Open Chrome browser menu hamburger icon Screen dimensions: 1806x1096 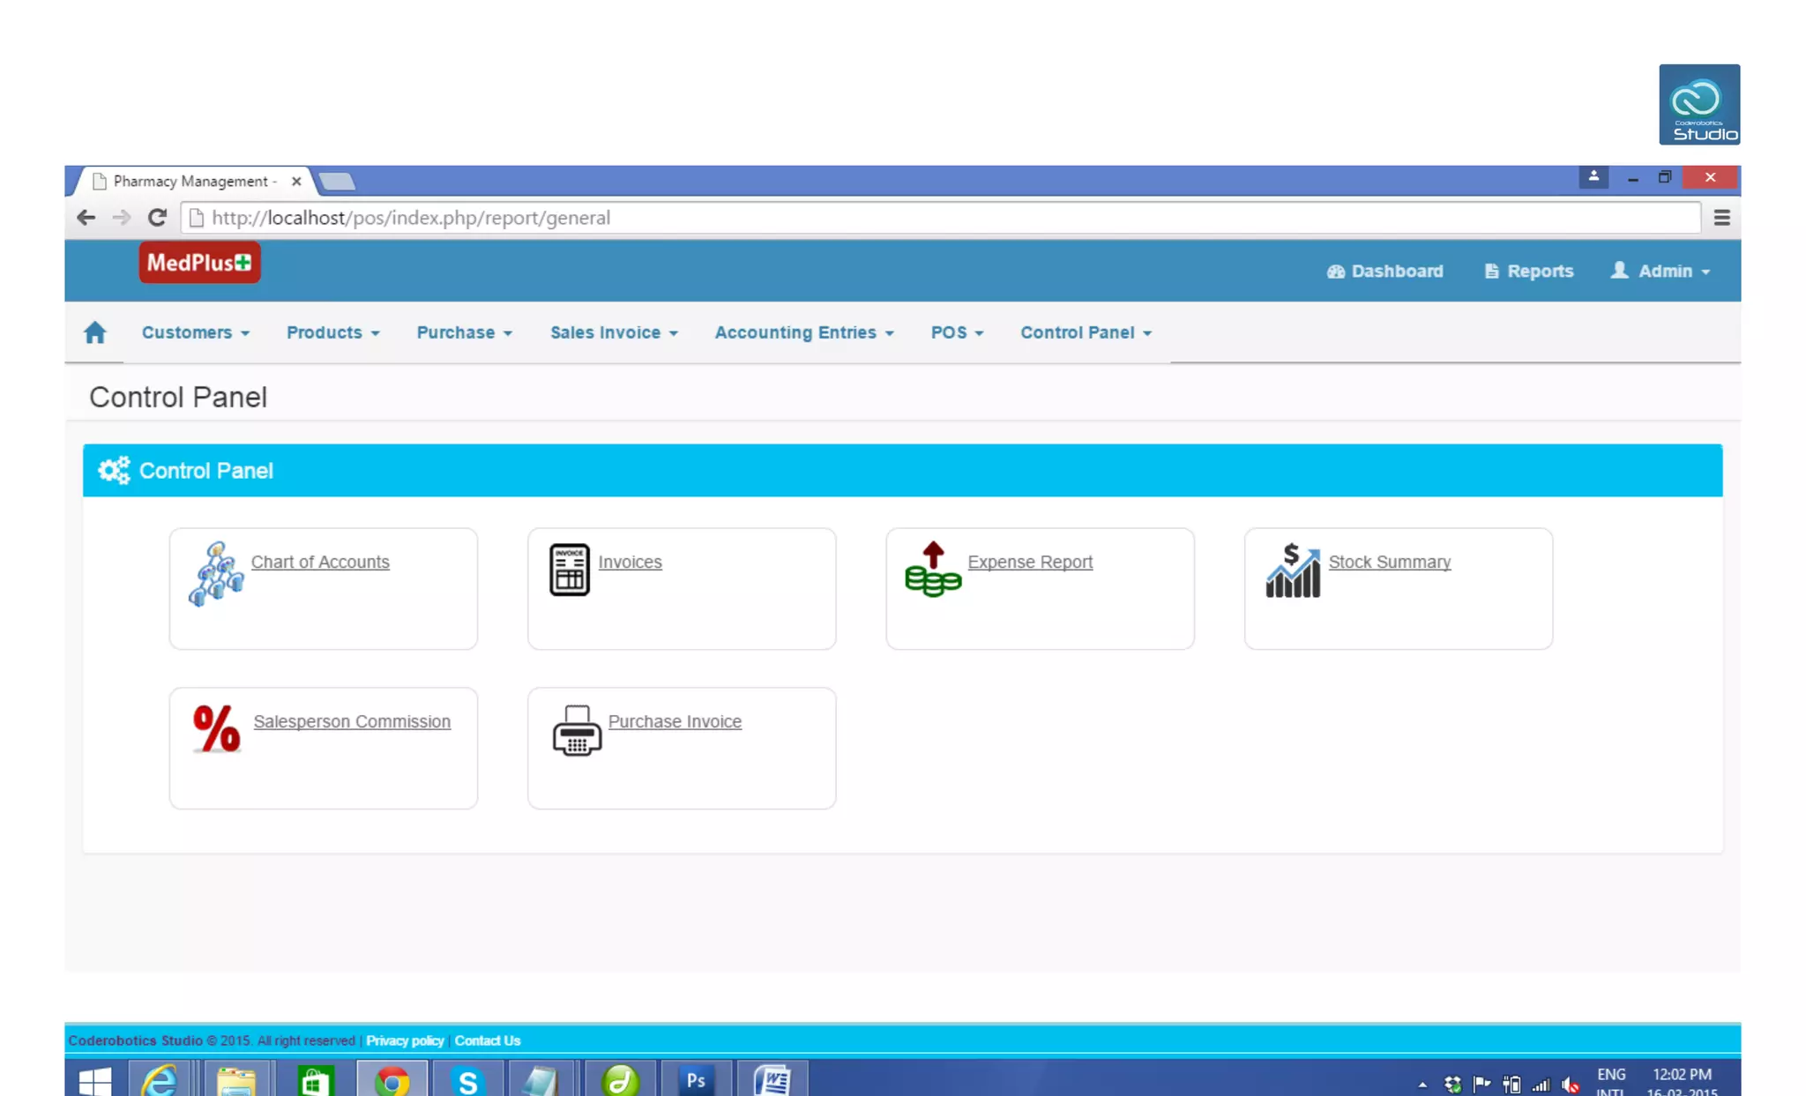tap(1721, 218)
